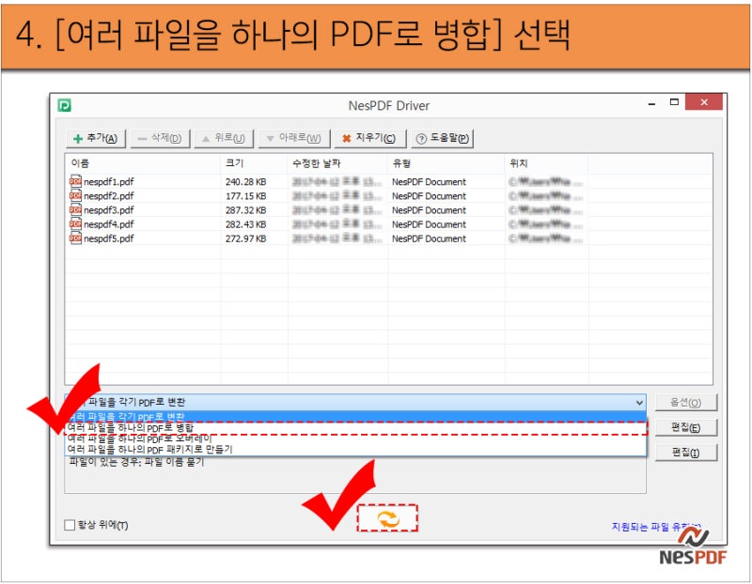
Task: Click the 272.97 KB size cell
Action: (245, 238)
